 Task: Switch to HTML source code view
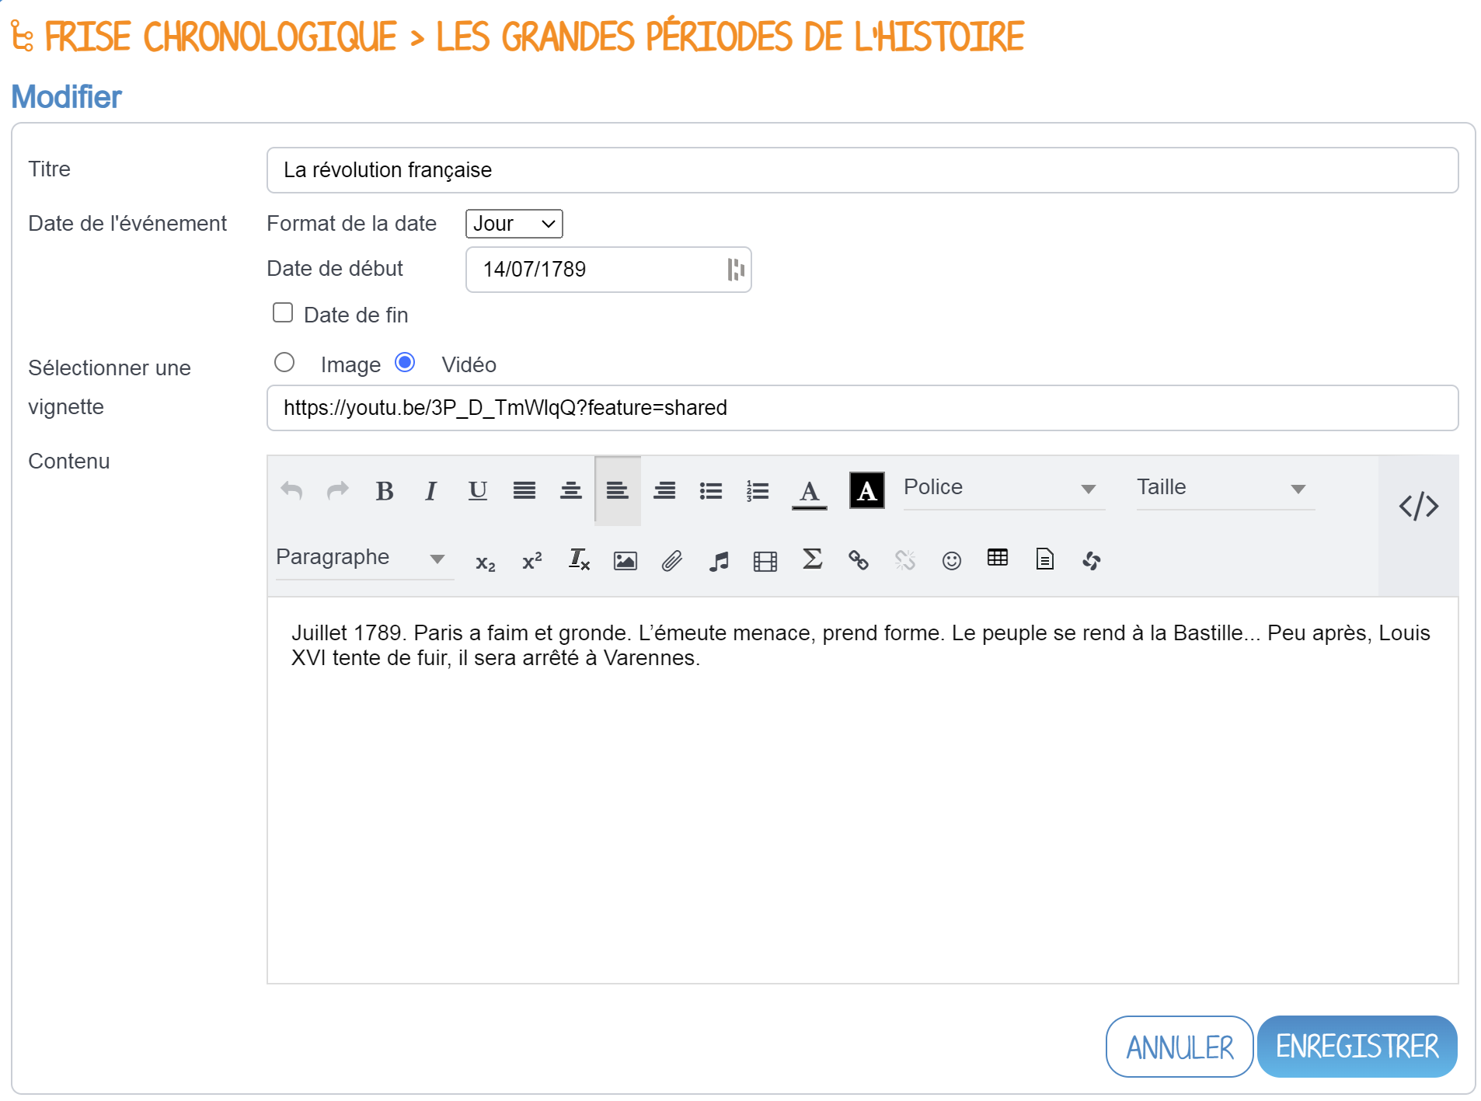1418,506
